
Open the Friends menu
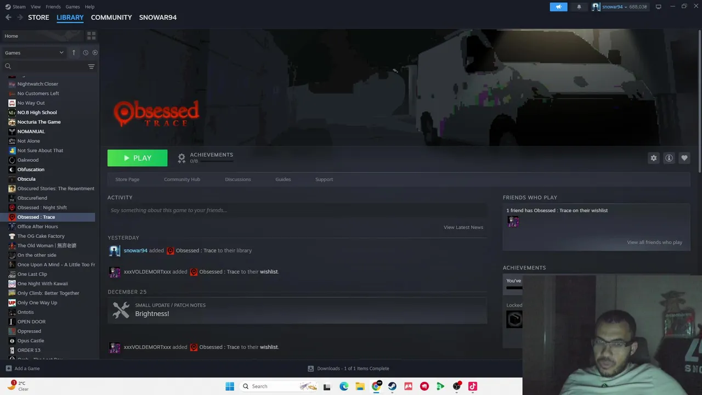[53, 7]
